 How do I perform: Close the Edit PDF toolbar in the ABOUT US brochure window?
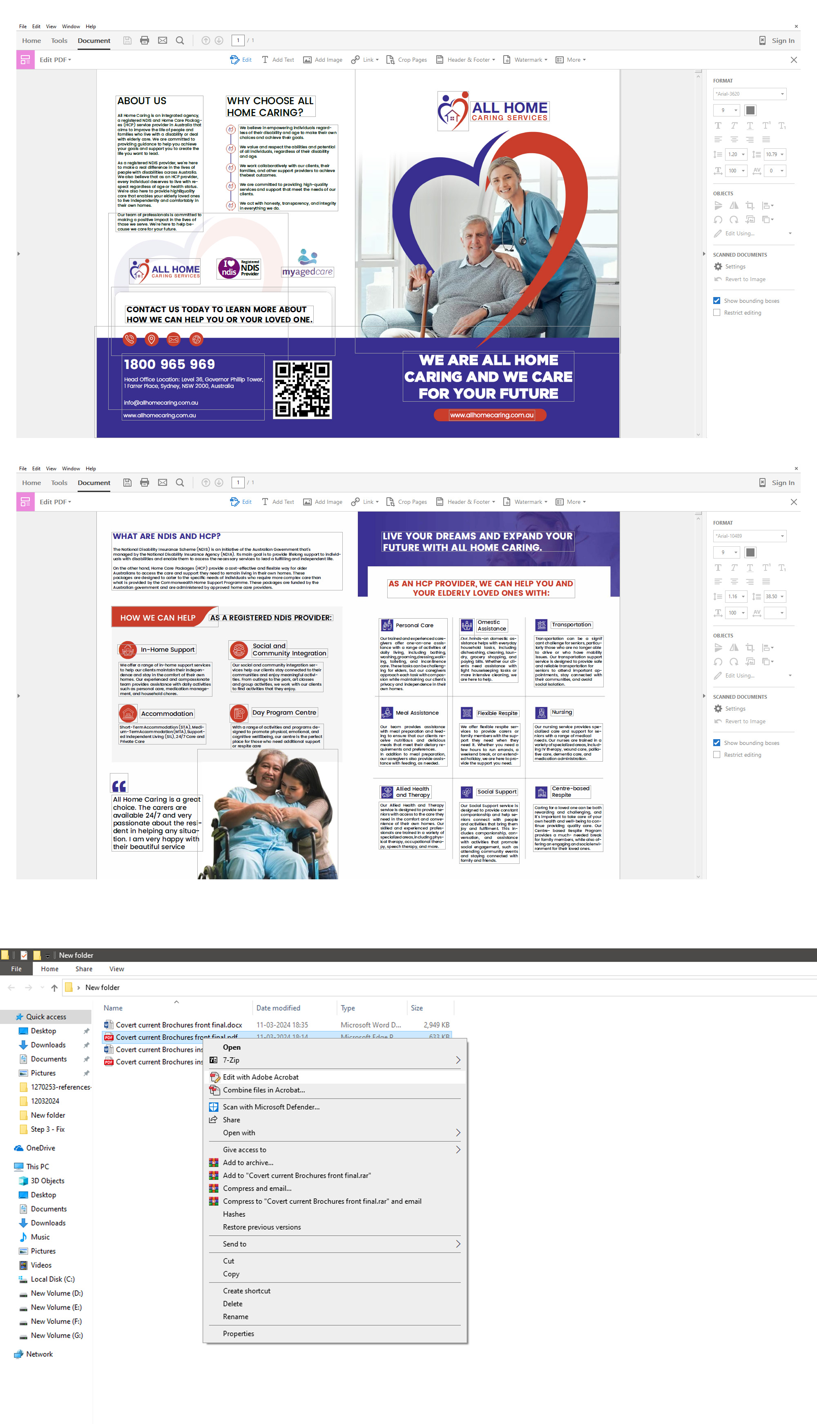pos(793,60)
